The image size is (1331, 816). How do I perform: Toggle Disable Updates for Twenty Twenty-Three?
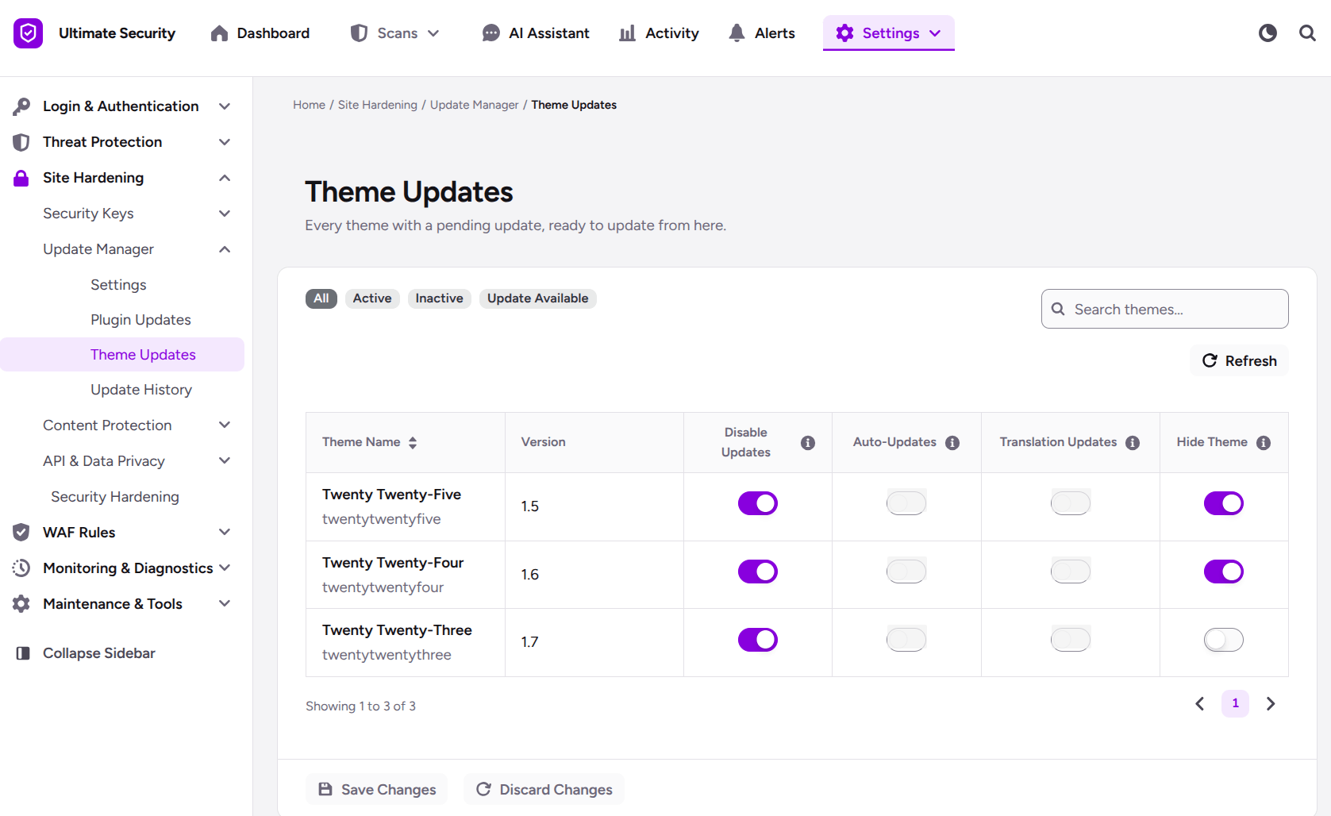point(758,640)
